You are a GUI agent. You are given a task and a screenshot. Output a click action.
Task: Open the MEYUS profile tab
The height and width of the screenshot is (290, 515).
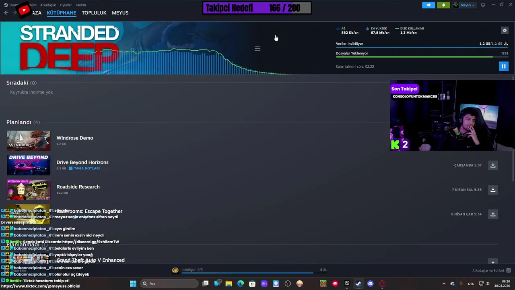click(120, 12)
